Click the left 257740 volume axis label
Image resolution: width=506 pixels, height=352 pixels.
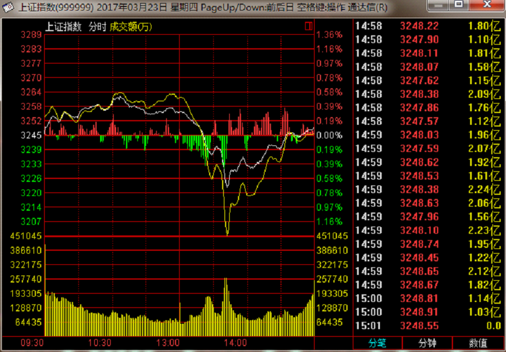click(26, 279)
